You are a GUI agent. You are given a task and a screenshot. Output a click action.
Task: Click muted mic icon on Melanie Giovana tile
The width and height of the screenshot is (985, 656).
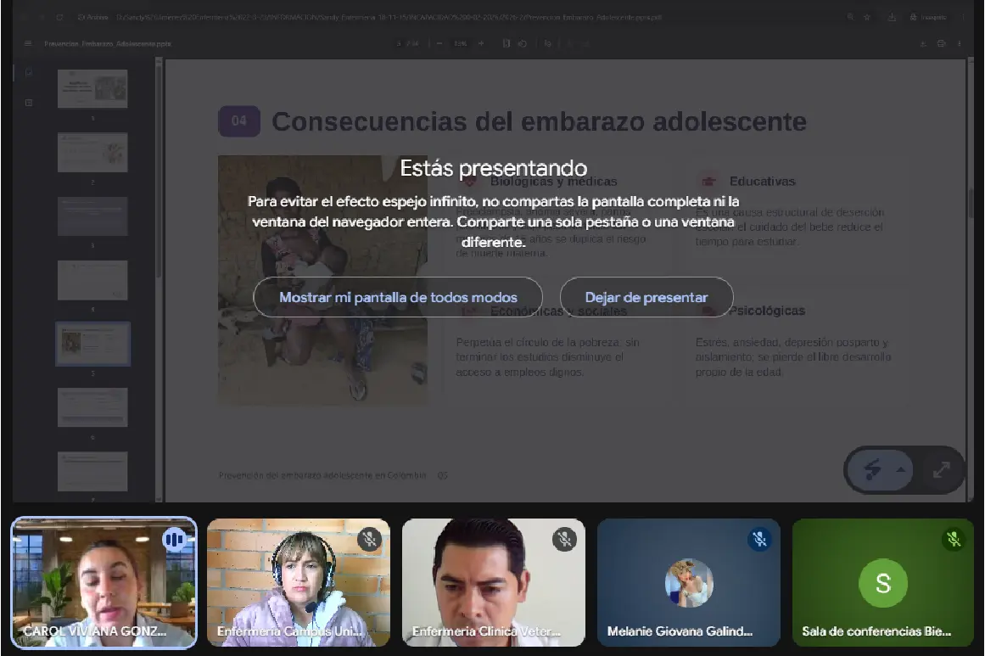pyautogui.click(x=759, y=539)
